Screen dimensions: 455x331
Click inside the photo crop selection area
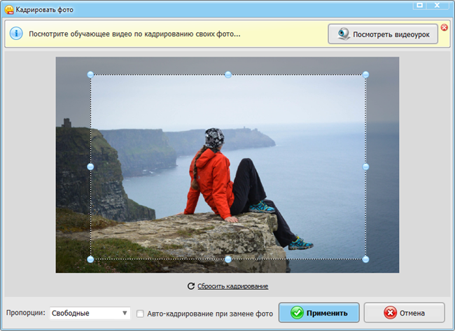[228, 167]
